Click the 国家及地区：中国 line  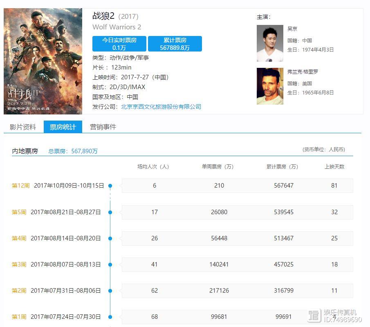[115, 97]
